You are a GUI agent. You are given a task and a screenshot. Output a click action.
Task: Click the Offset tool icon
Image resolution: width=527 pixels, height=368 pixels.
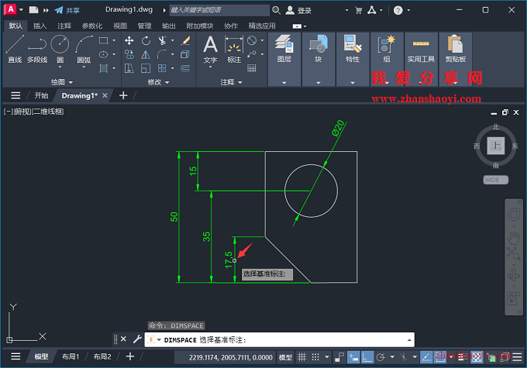[185, 68]
